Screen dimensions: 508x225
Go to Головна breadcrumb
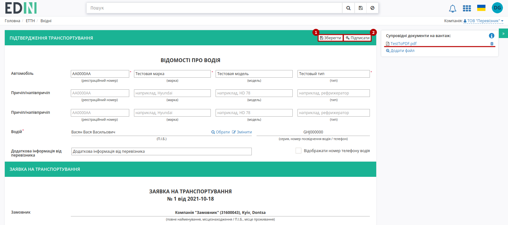(12, 21)
